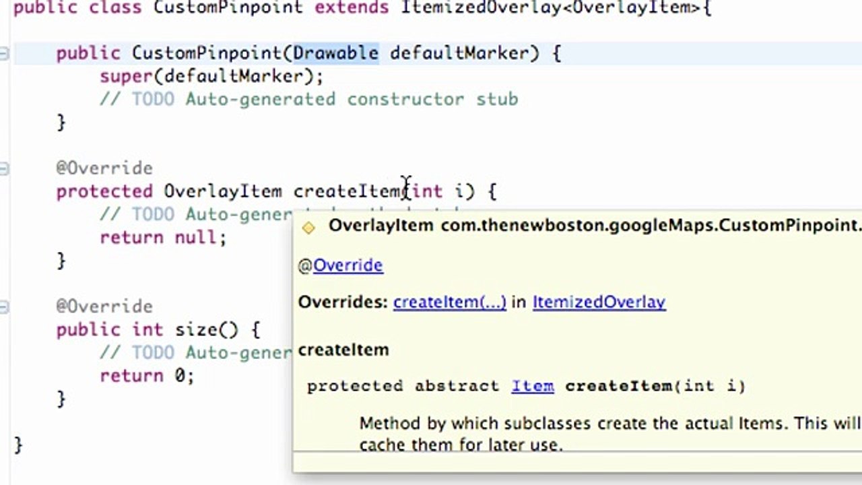This screenshot has width=862, height=485.
Task: Click the yellow diamond icon in tooltip header
Action: [308, 228]
